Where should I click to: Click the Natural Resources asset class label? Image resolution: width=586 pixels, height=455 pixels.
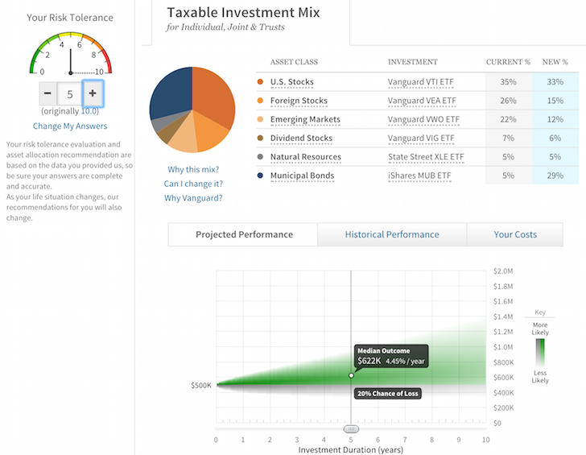[x=306, y=157]
